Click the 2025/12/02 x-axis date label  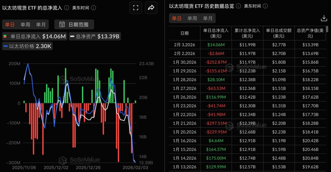click(56, 167)
